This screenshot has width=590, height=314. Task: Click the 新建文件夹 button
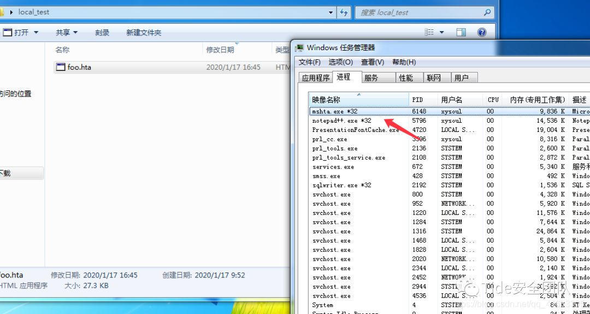pyautogui.click(x=144, y=33)
